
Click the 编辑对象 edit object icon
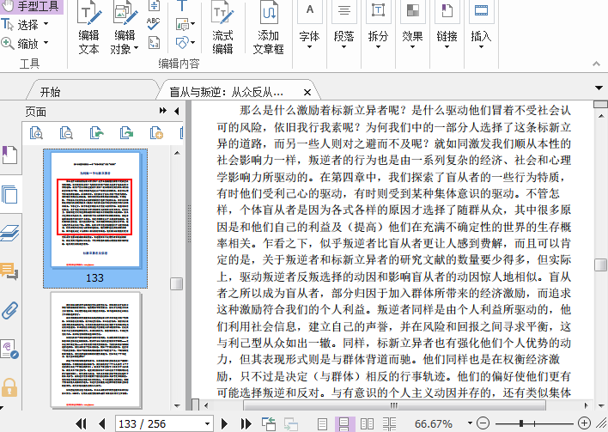tap(125, 14)
